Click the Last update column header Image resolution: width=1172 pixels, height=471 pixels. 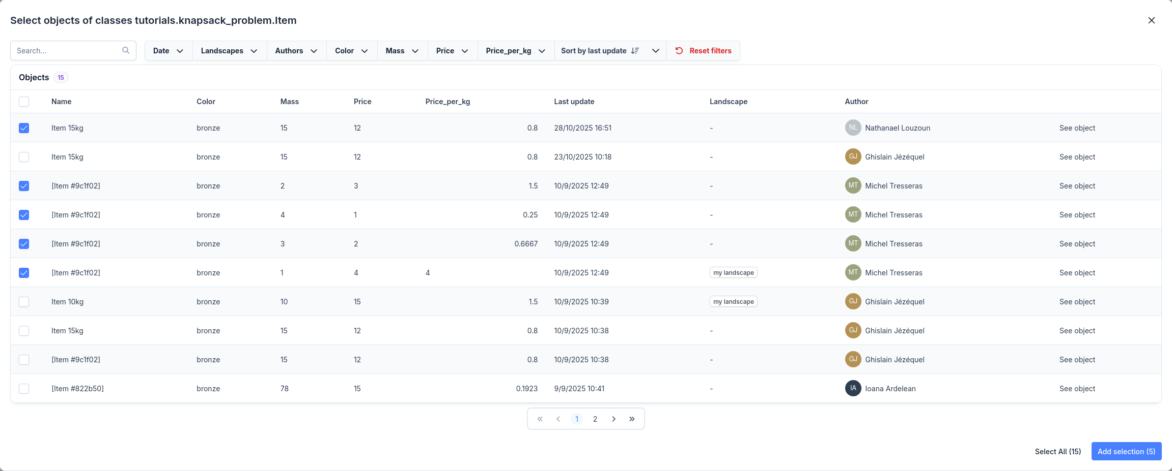pos(574,102)
